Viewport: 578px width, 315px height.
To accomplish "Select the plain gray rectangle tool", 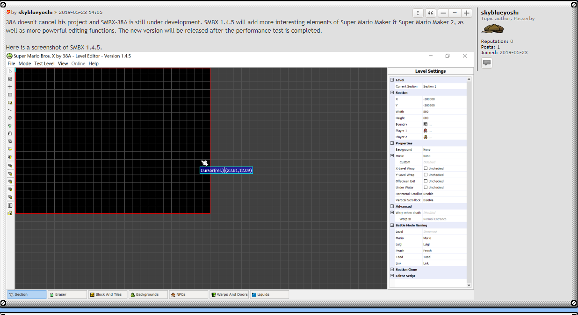I will click(x=10, y=95).
